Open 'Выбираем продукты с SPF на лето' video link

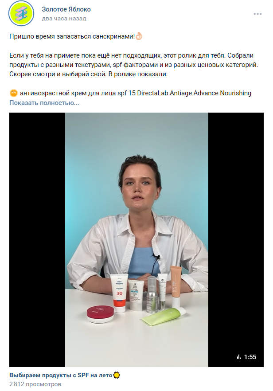click(61, 375)
